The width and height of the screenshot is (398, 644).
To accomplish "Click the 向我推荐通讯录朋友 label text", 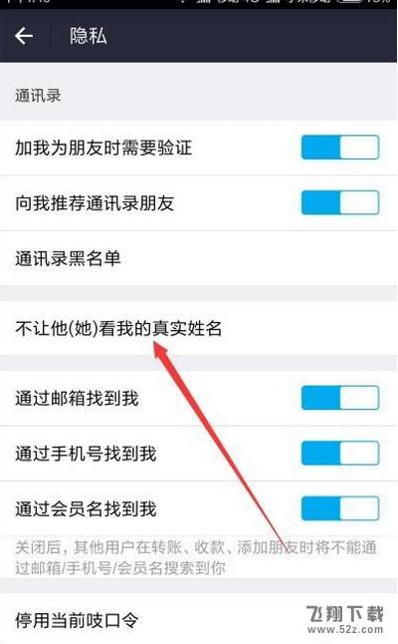I will point(95,203).
